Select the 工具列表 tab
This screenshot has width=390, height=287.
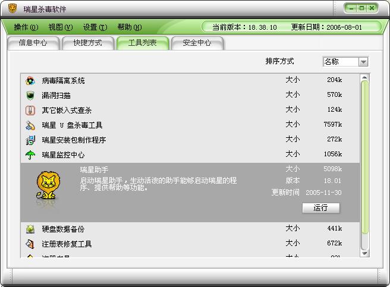pos(143,43)
